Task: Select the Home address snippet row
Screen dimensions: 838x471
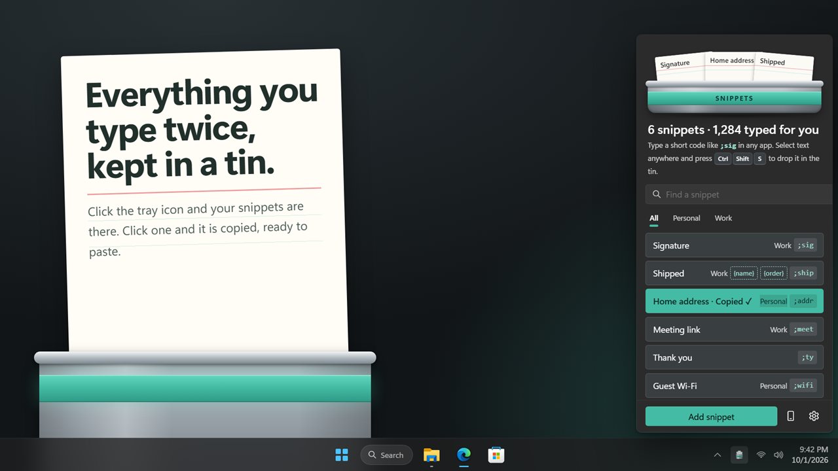Action: (x=735, y=302)
